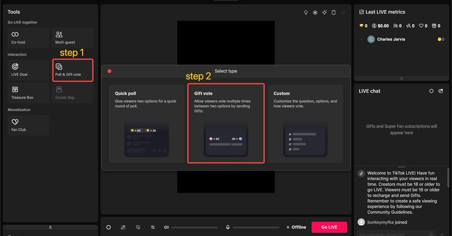
Task: Click the Tools panel heading
Action: pyautogui.click(x=14, y=12)
